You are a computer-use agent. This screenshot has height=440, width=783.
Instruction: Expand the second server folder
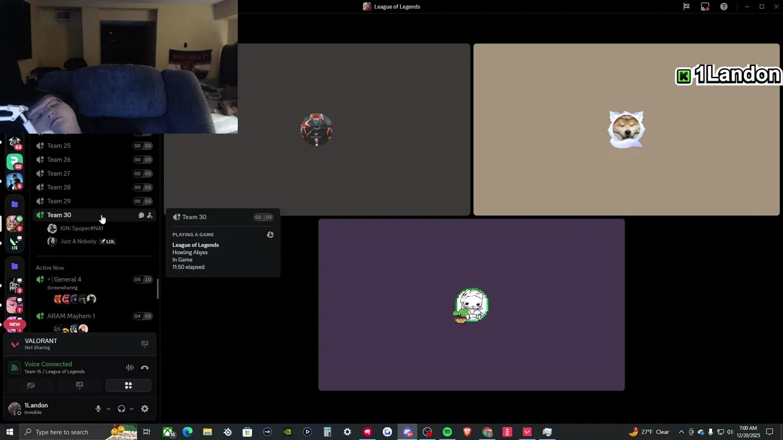pyautogui.click(x=15, y=266)
